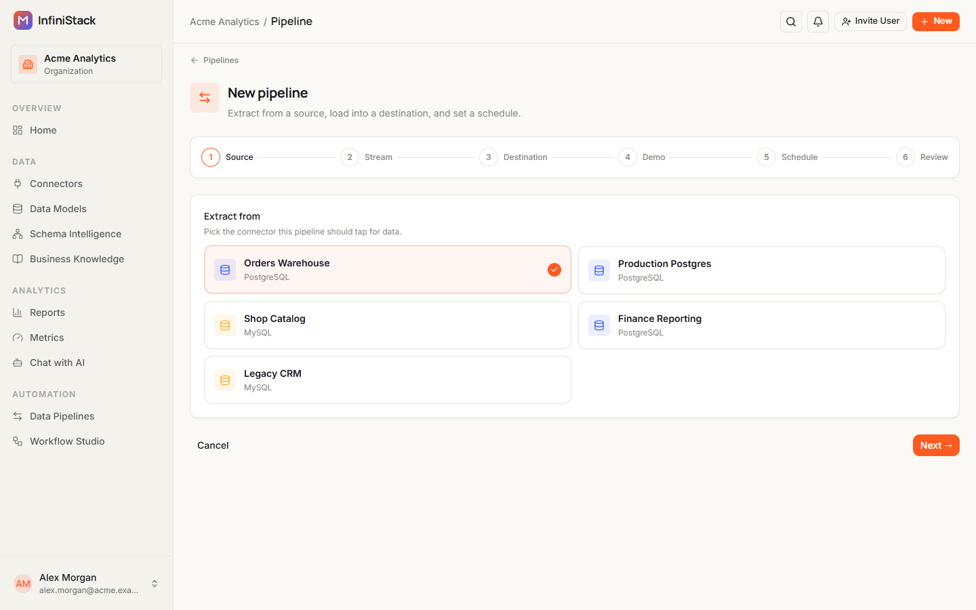Click the Acme Analytics organization building icon

click(x=28, y=64)
